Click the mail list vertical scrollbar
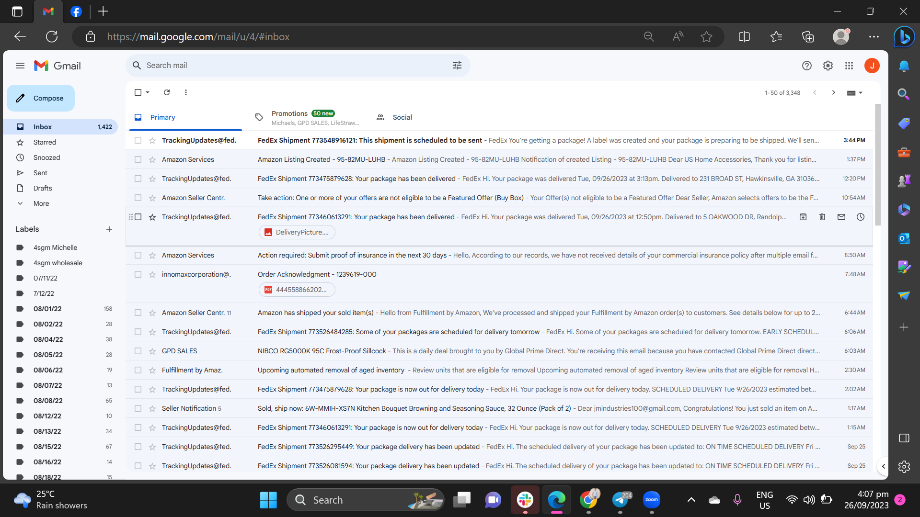Screen dimensions: 920x517 coord(878,165)
